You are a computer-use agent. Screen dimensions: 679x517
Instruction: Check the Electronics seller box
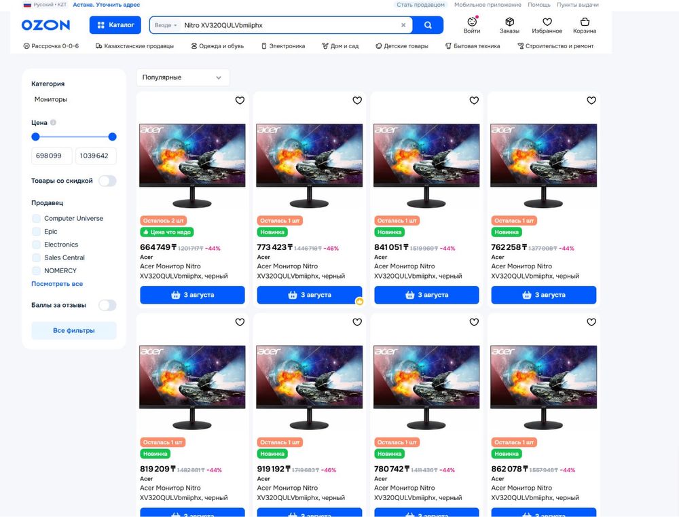click(x=37, y=245)
